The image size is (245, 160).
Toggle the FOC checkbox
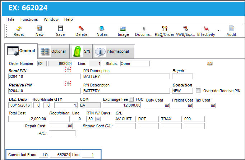[x=131, y=99]
